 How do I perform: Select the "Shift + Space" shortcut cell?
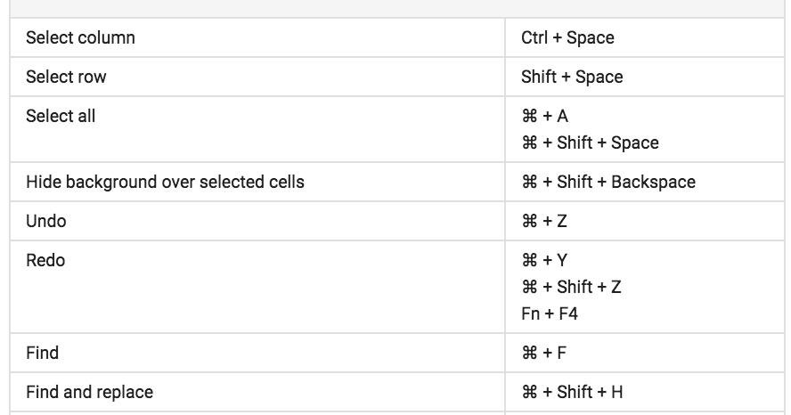click(x=572, y=77)
